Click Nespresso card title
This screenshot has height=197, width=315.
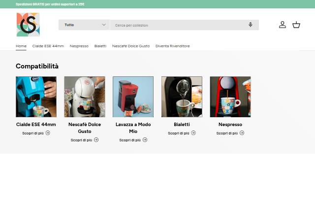[230, 125]
